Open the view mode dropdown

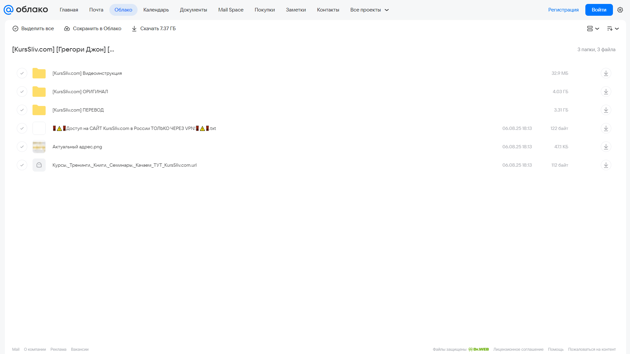593,29
